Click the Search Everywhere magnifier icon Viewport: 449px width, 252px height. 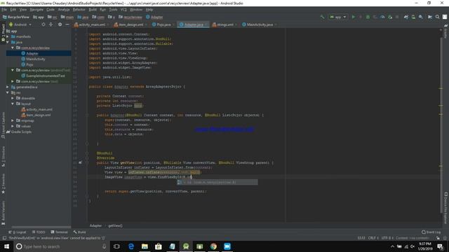point(437,17)
